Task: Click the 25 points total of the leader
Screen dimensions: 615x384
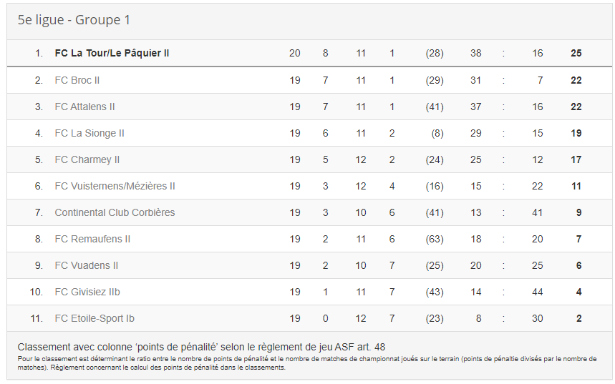Action: point(576,54)
